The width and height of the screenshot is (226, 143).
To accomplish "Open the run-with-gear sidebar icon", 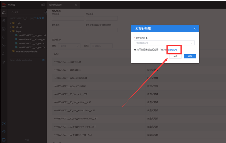I will [x=4, y=54].
